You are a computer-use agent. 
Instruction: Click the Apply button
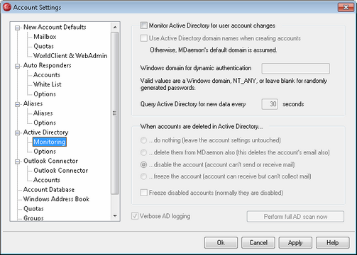coord(295,243)
